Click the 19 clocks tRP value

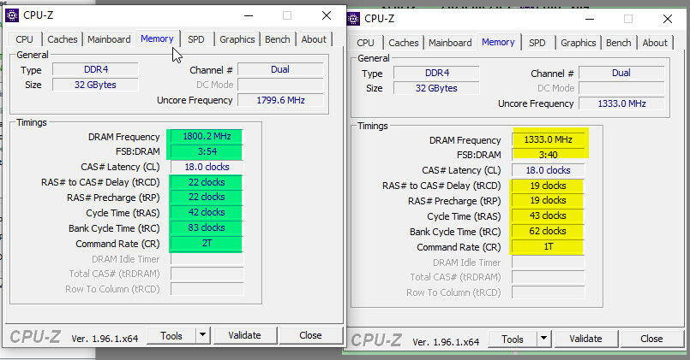[548, 201]
